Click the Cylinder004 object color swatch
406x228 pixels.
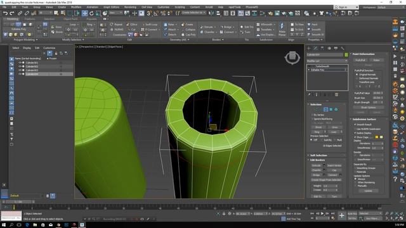coord(346,55)
